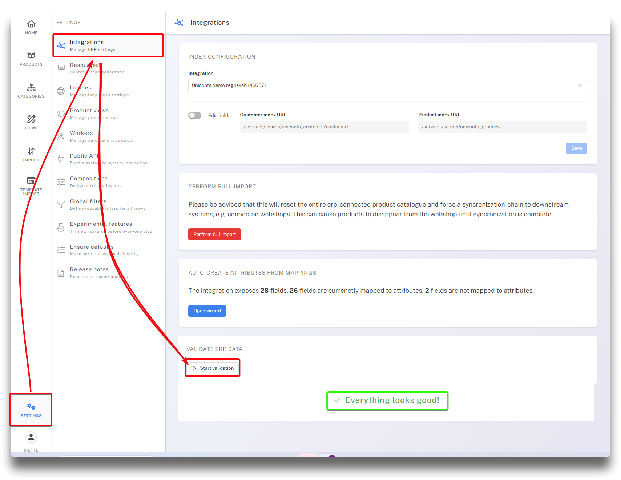Open the Mette user profile icon
Viewport: 621px width, 480px height.
(x=31, y=437)
